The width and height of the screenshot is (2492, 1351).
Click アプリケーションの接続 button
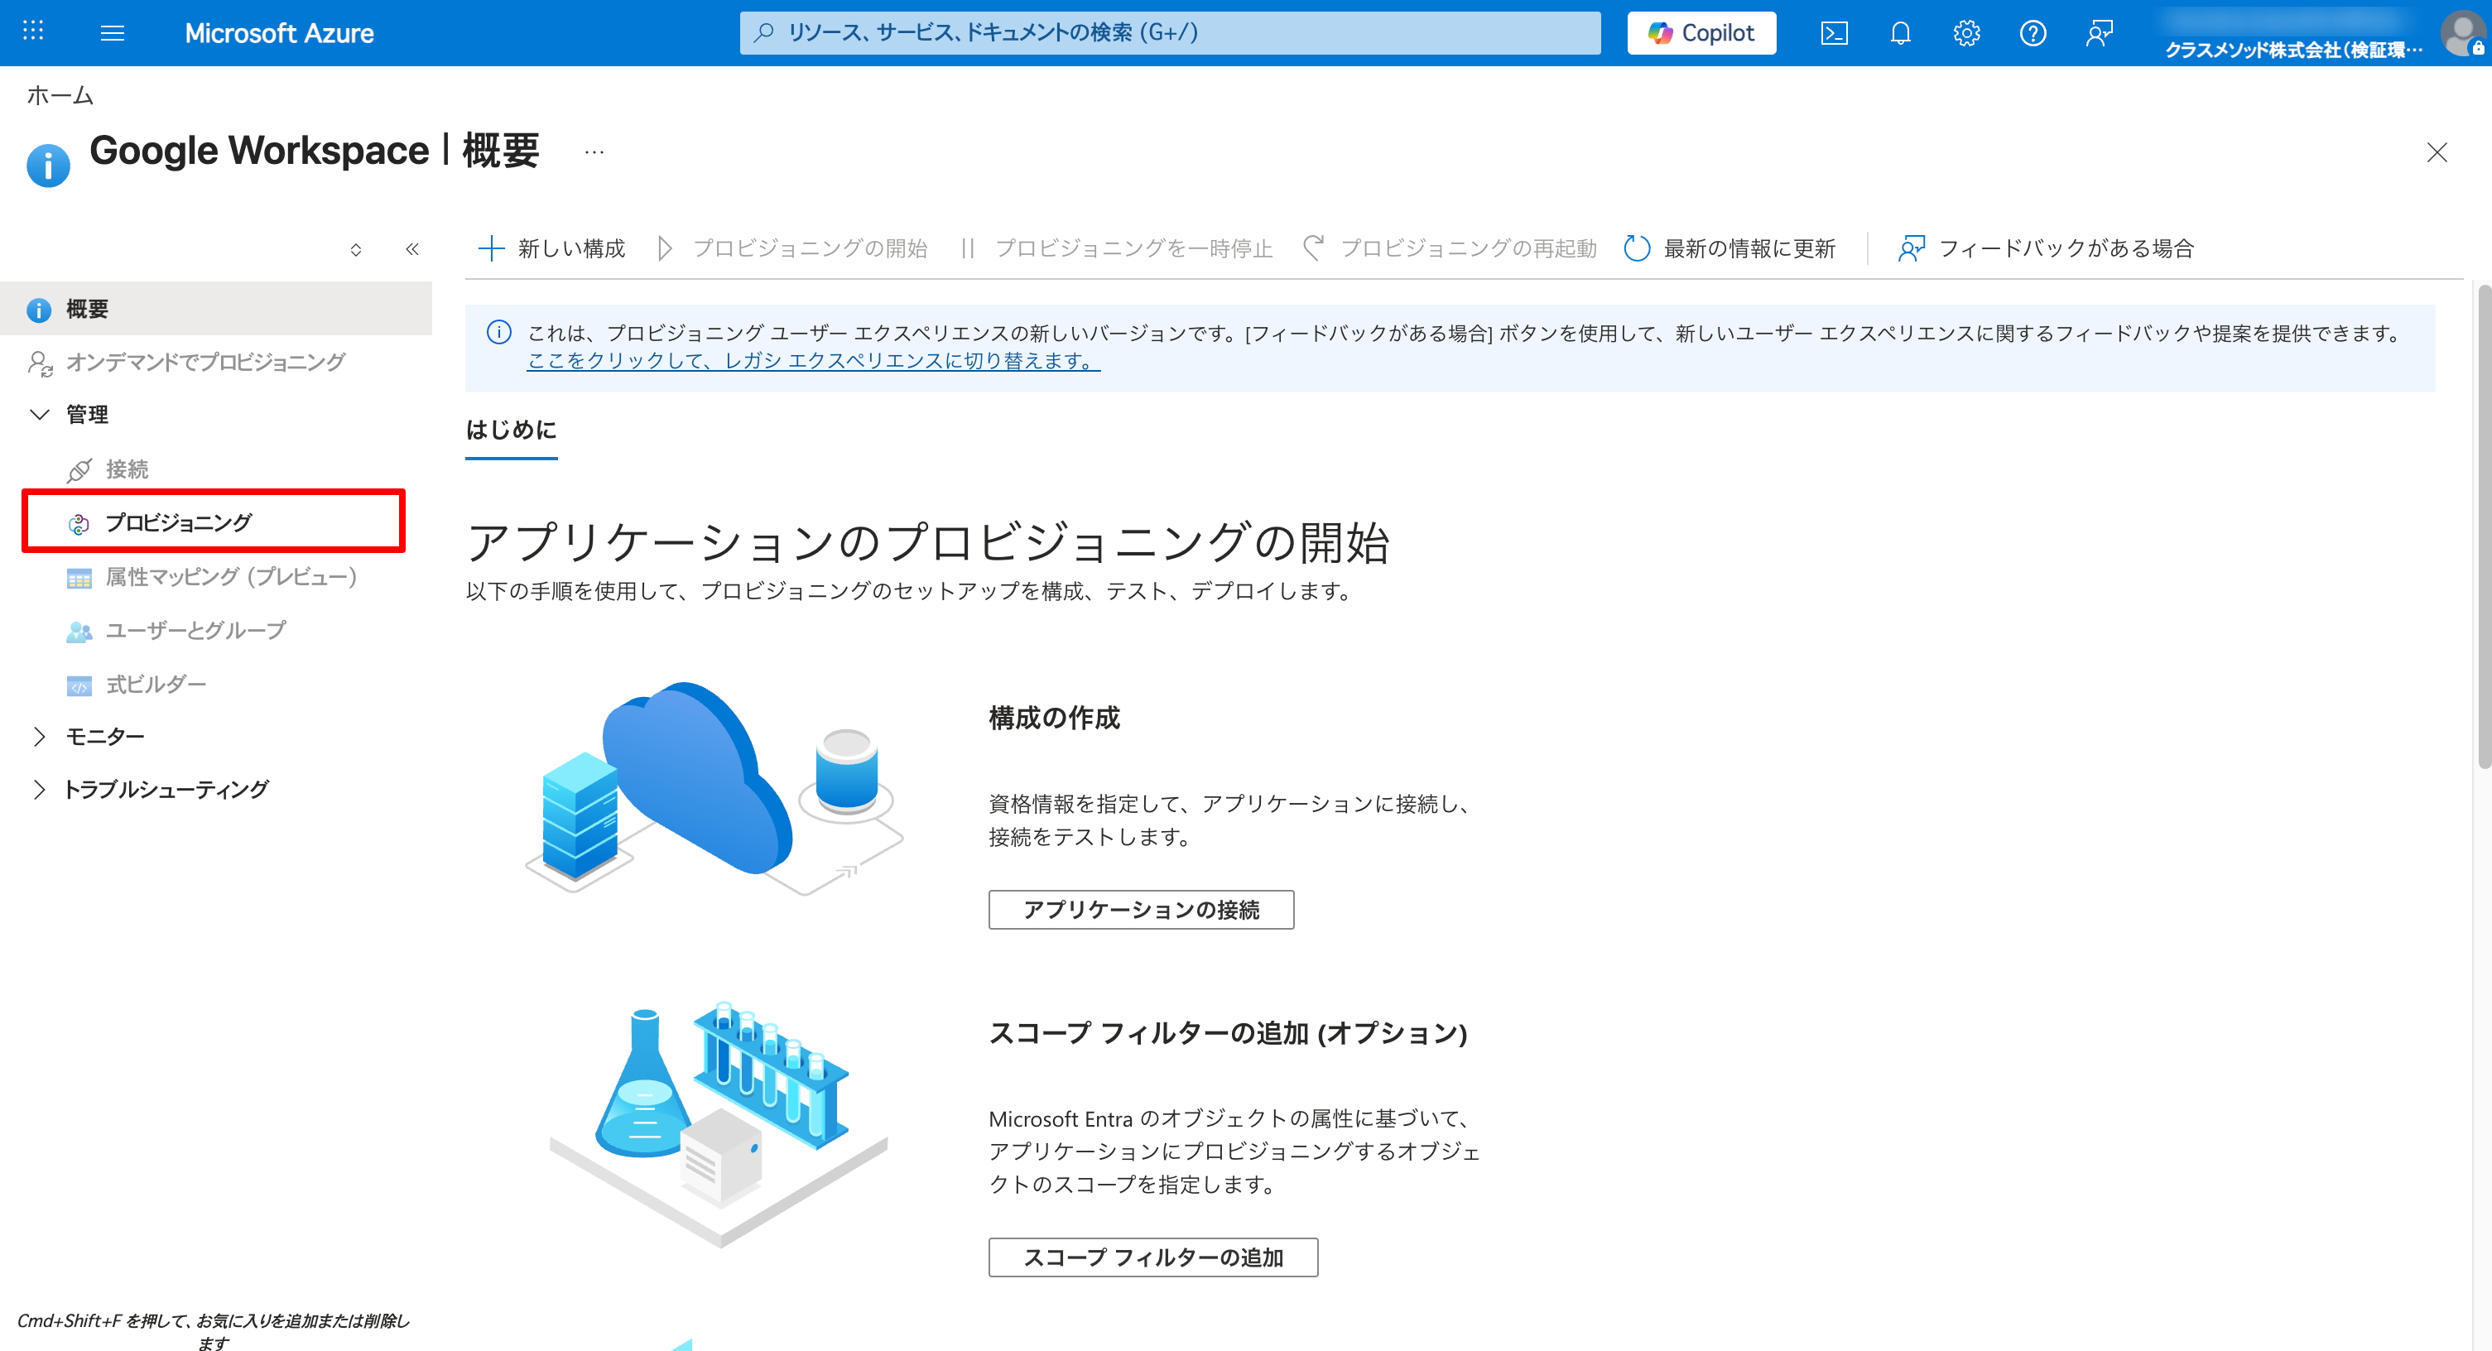(x=1141, y=909)
